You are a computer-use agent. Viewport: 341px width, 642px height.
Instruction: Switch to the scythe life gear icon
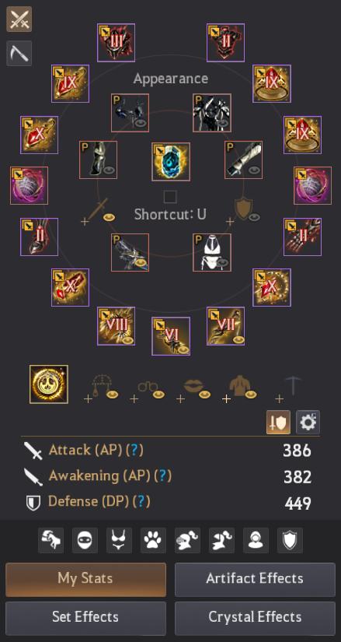19,53
